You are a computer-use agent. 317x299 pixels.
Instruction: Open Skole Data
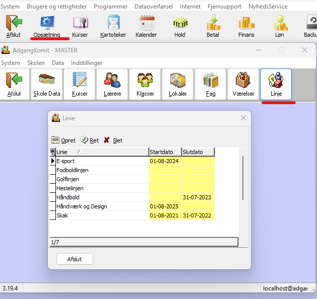click(47, 85)
